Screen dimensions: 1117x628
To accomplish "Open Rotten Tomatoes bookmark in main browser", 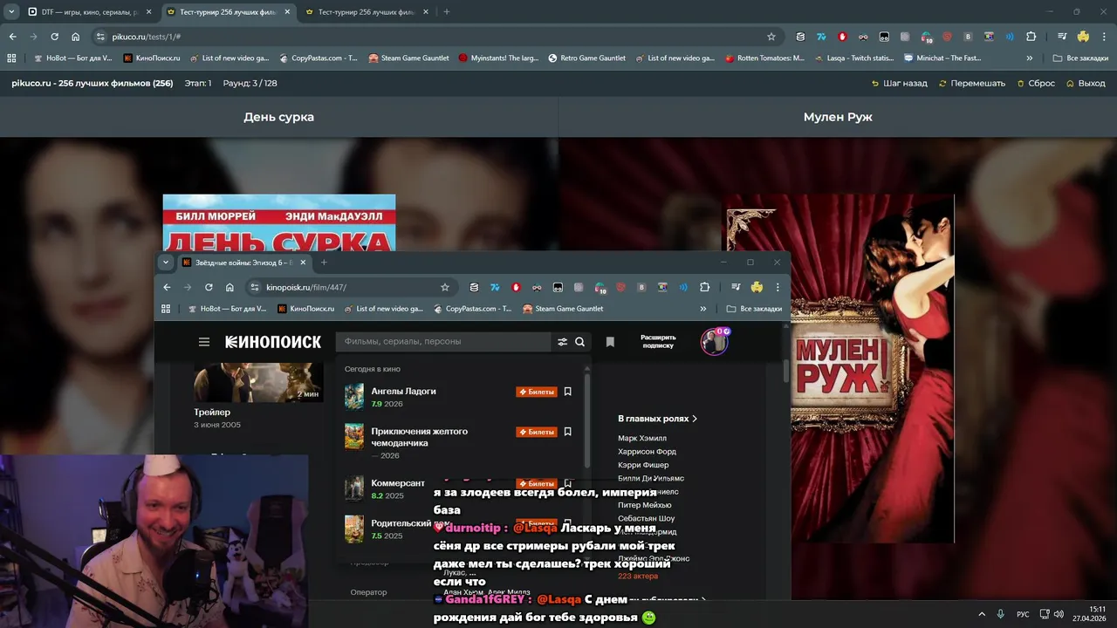I will (764, 58).
